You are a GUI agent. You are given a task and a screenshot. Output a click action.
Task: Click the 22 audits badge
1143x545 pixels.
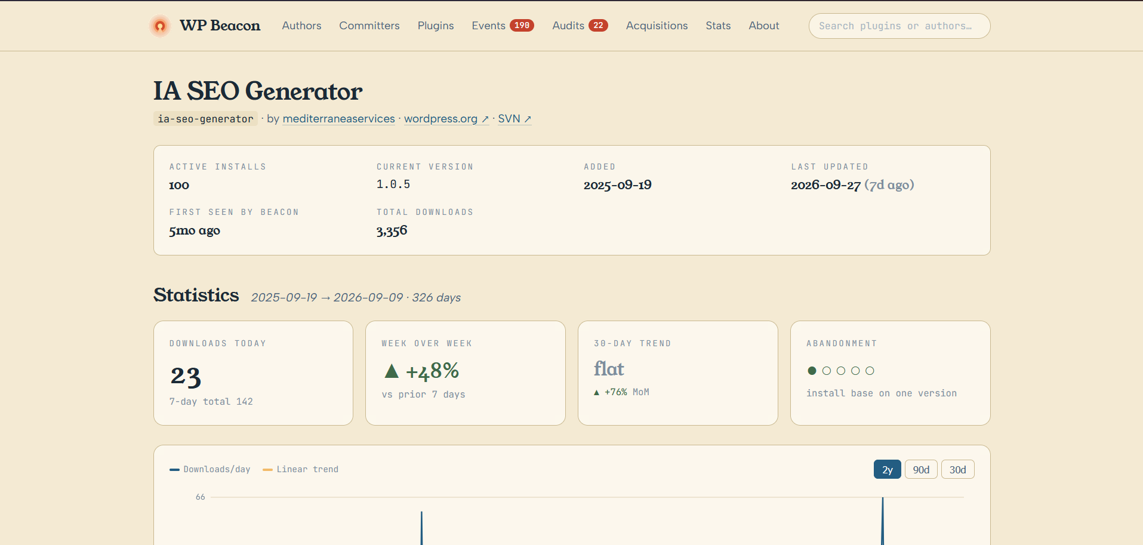[x=598, y=26]
